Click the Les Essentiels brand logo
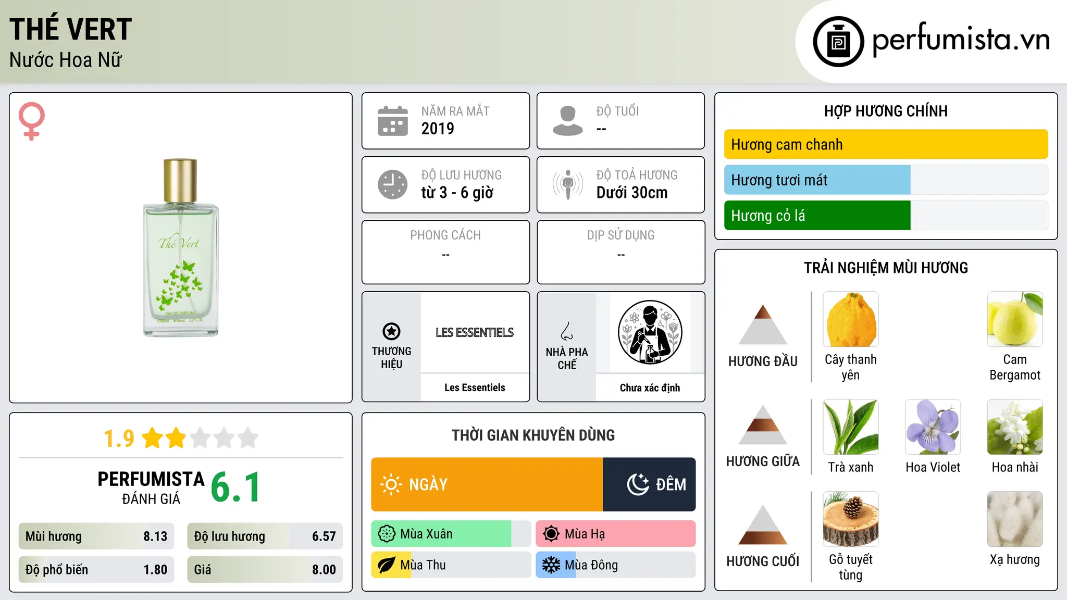 (x=475, y=332)
